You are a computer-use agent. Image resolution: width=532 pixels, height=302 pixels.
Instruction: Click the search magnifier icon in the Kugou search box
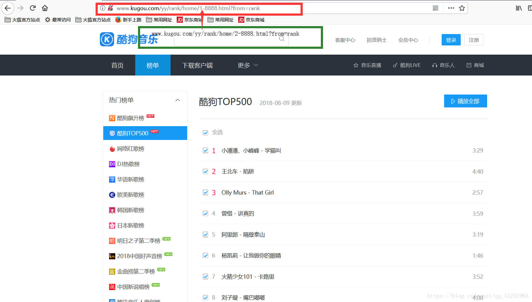pyautogui.click(x=282, y=39)
